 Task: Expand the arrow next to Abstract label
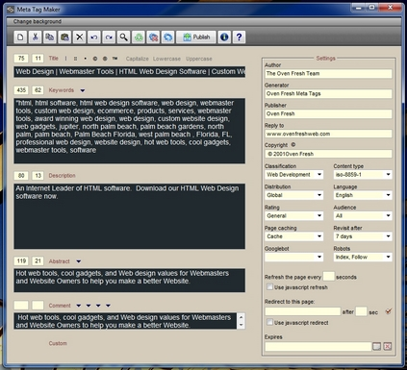[x=79, y=261]
